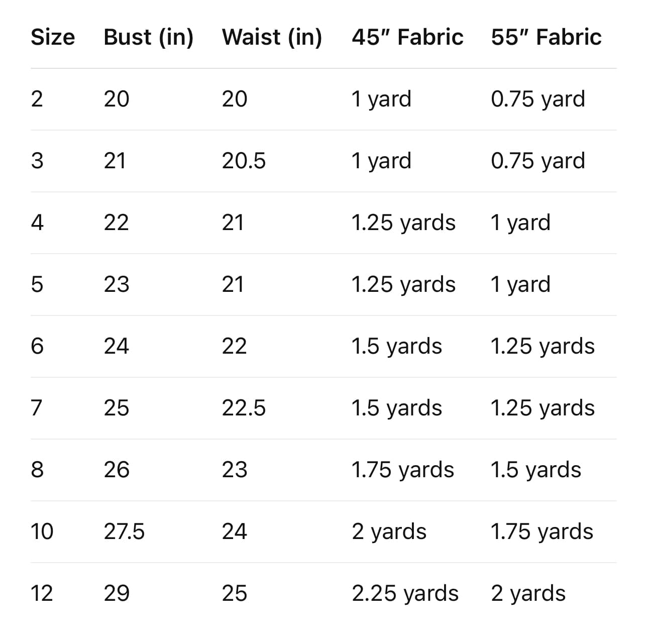Select the bust value 26
Viewport: 648px width, 642px height.
(117, 470)
